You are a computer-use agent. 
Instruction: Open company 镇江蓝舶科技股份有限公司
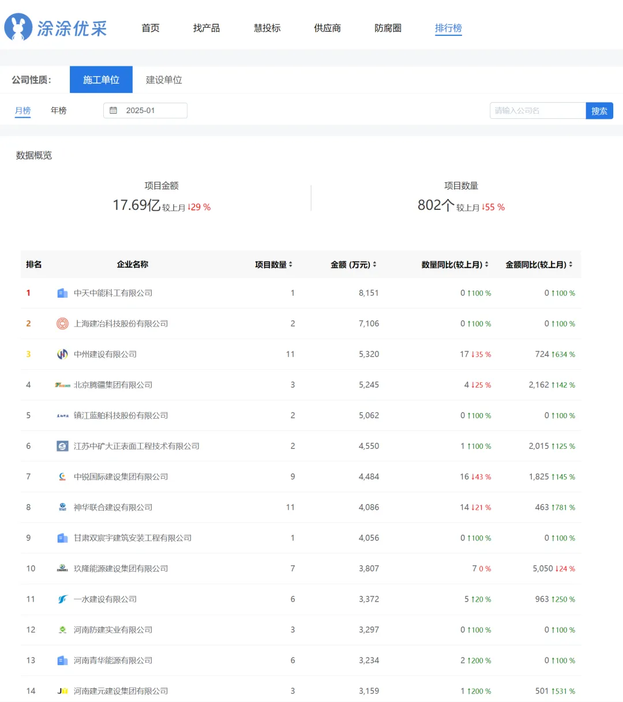click(121, 415)
